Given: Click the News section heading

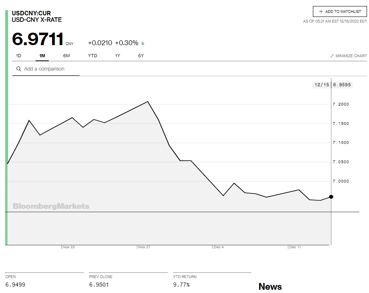Looking at the screenshot, I should tap(270, 287).
